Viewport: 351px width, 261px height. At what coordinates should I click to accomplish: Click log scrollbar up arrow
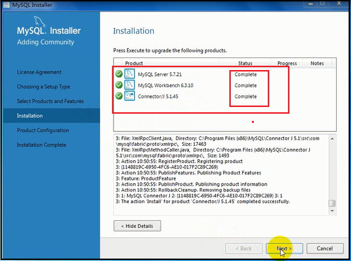(332, 139)
